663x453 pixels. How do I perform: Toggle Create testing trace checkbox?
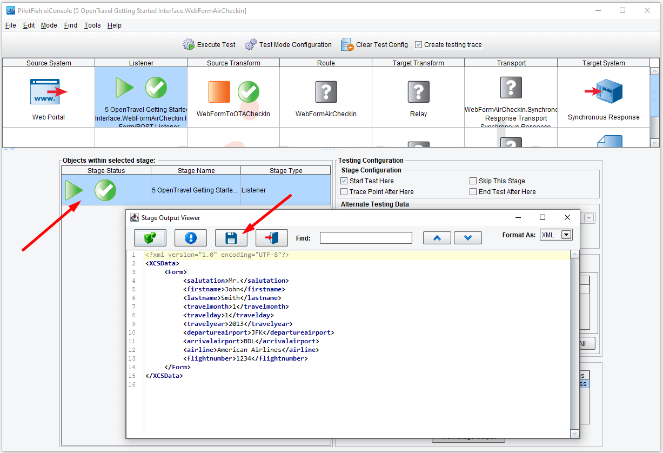(418, 45)
